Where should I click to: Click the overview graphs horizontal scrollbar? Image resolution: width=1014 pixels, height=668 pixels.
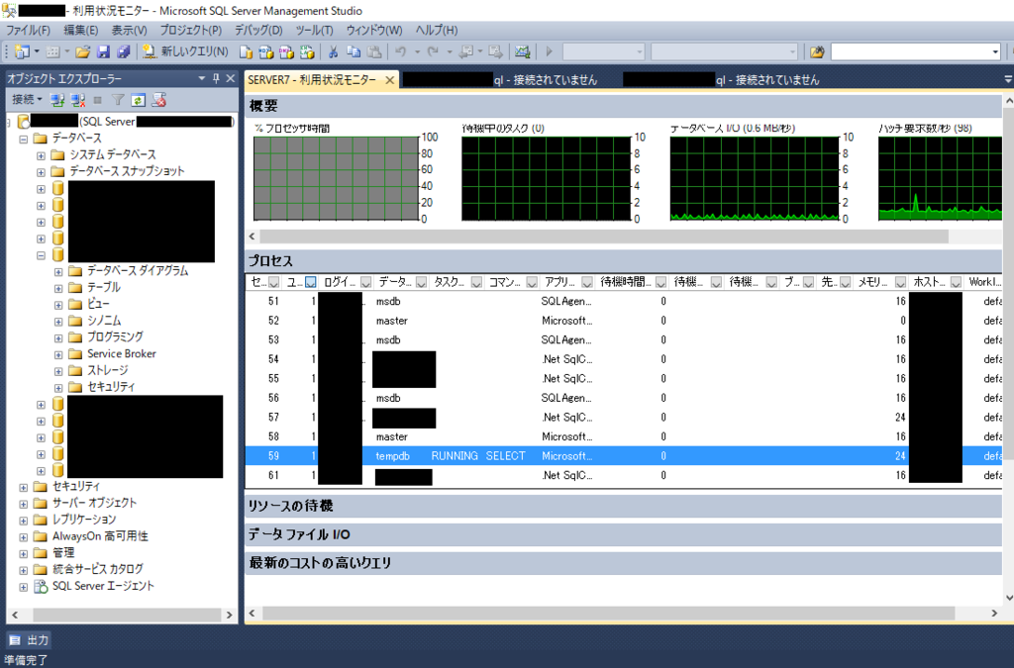tap(604, 237)
